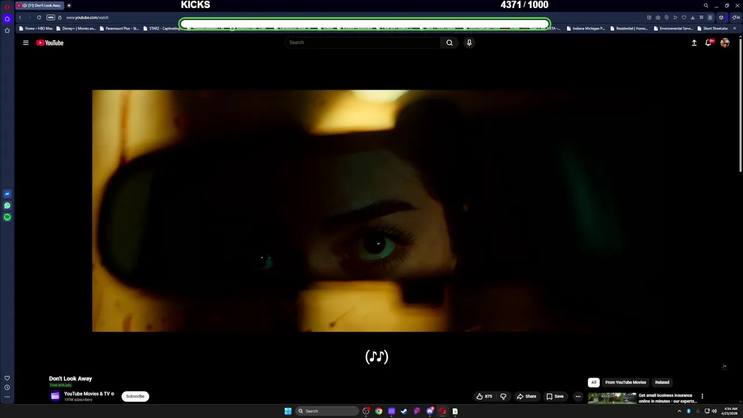Open the YouTube account avatar menu

click(x=724, y=42)
